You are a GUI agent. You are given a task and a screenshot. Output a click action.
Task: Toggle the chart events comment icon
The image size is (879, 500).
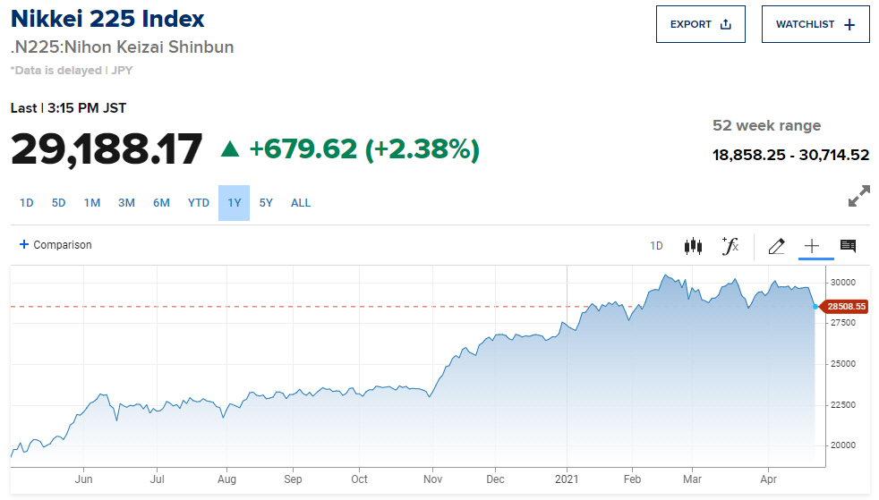pos(848,246)
